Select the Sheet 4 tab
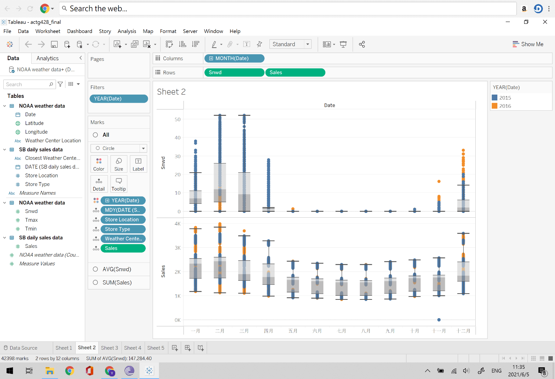This screenshot has width=555, height=379. click(133, 347)
